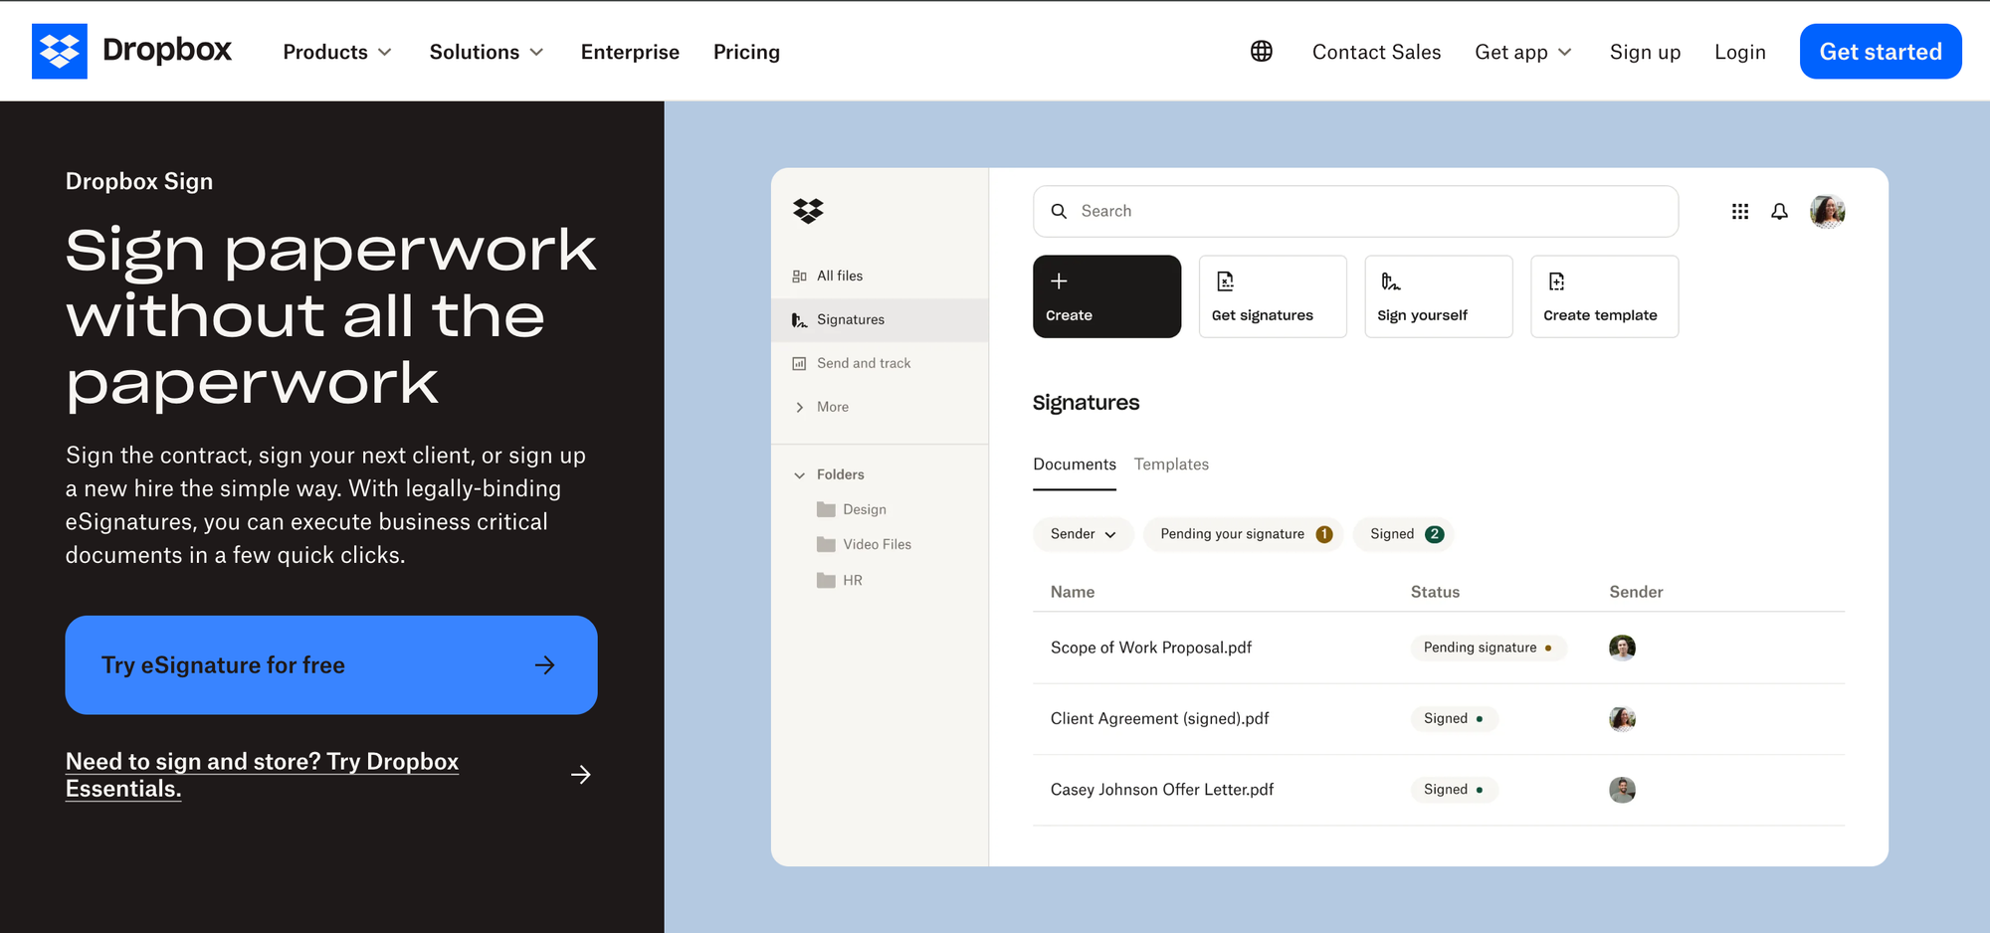Switch to the Templates tab
Viewport: 1990px width, 933px height.
click(x=1171, y=465)
